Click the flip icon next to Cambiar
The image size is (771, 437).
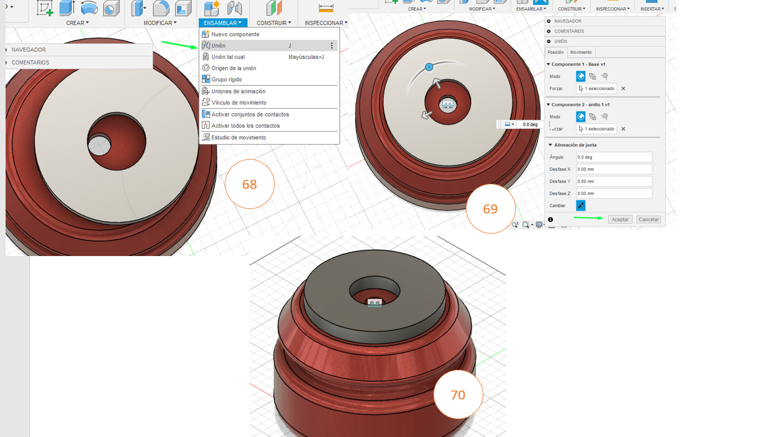click(581, 206)
